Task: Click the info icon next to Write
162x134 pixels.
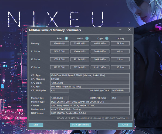Action: click(x=87, y=38)
